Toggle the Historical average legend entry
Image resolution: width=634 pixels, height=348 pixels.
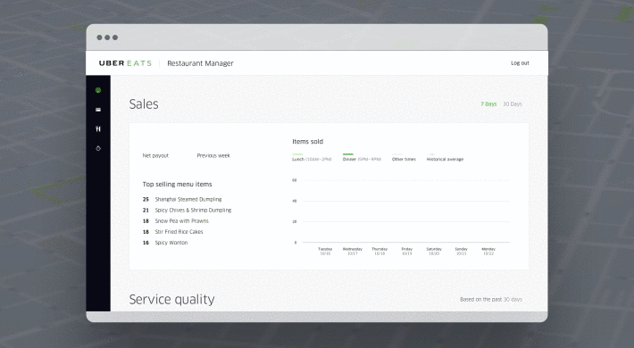(x=445, y=157)
